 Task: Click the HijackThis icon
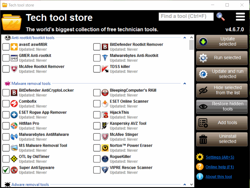[x=105, y=115]
